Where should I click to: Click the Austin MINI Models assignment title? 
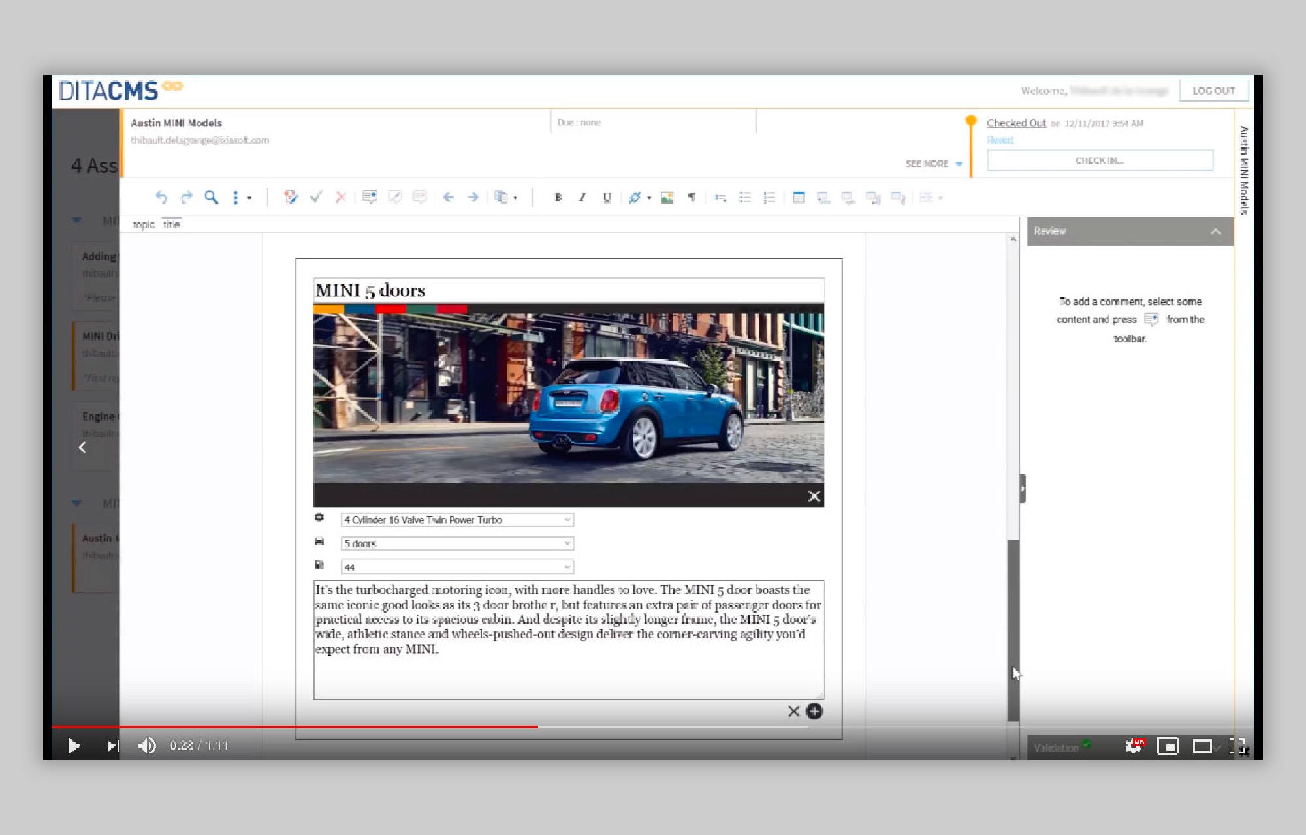click(x=176, y=123)
